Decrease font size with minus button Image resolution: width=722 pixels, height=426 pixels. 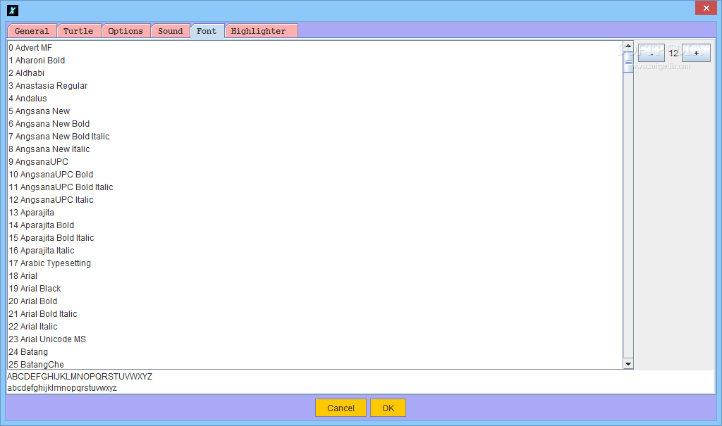[x=651, y=53]
